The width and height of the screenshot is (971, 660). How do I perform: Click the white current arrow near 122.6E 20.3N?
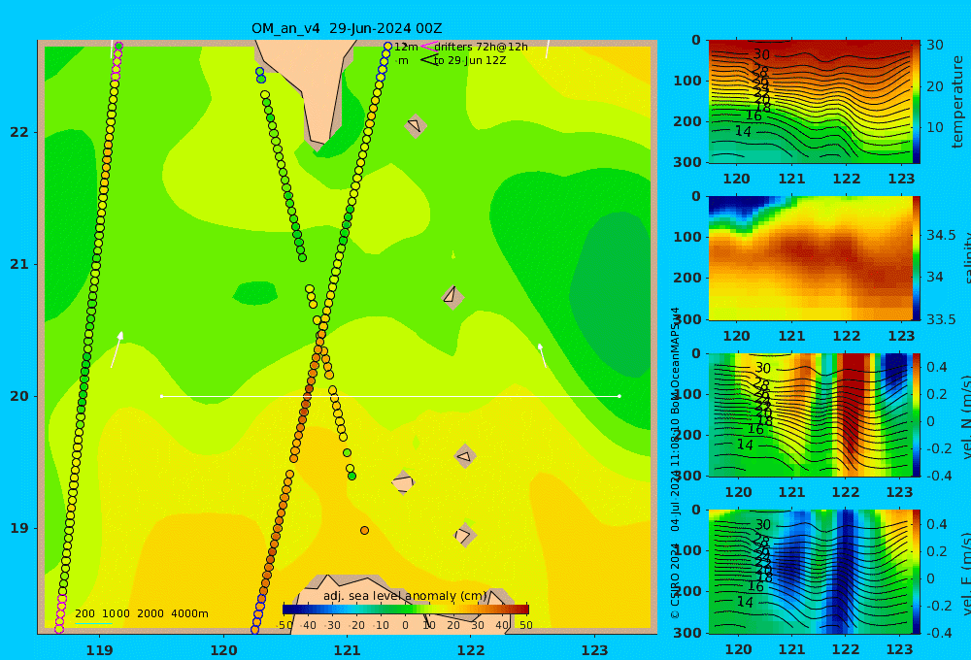(x=542, y=355)
